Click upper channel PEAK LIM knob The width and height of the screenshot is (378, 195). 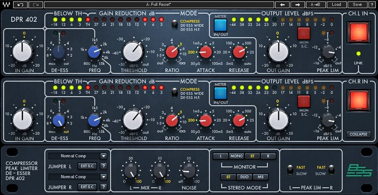point(328,52)
